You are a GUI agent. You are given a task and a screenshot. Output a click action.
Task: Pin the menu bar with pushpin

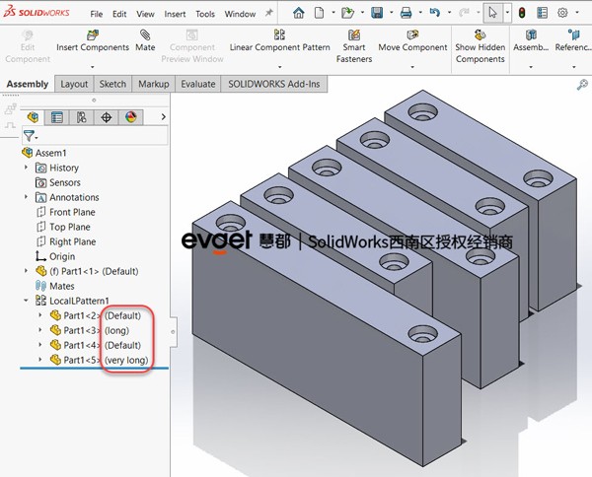(268, 13)
